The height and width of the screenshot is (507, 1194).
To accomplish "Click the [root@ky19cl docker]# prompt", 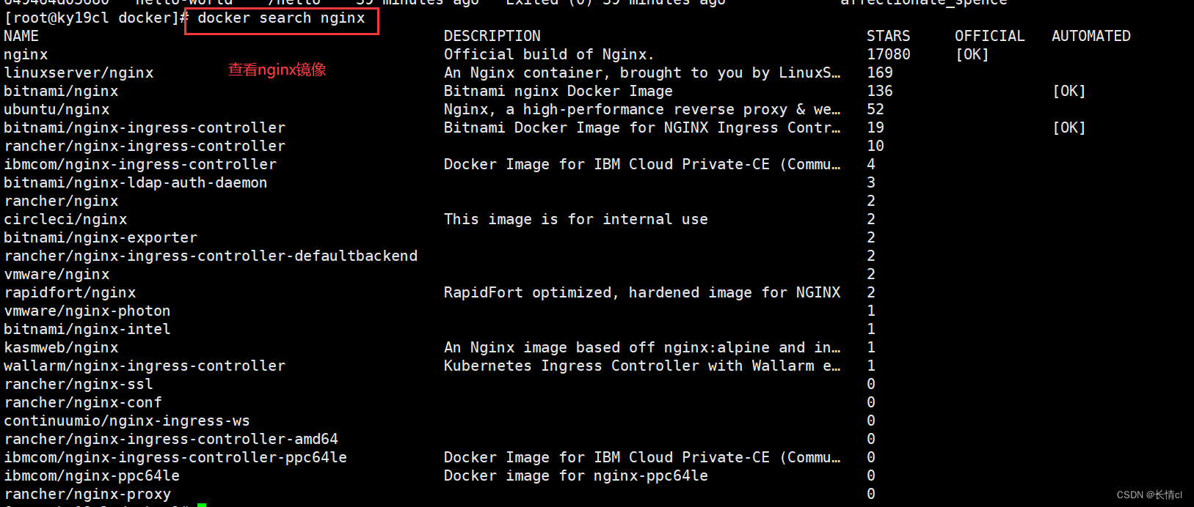I will point(96,18).
